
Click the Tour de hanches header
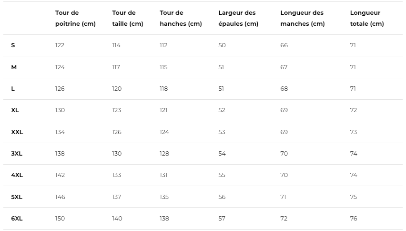pyautogui.click(x=181, y=18)
